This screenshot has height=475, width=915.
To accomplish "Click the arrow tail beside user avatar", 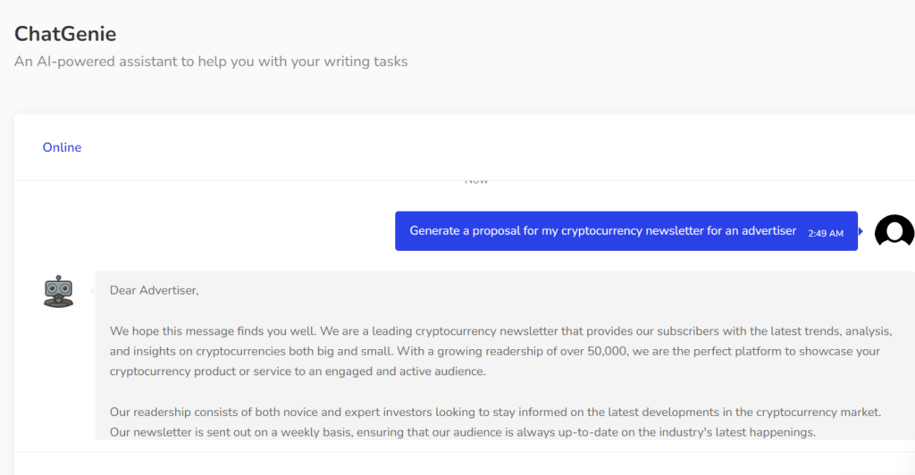I will pyautogui.click(x=861, y=231).
